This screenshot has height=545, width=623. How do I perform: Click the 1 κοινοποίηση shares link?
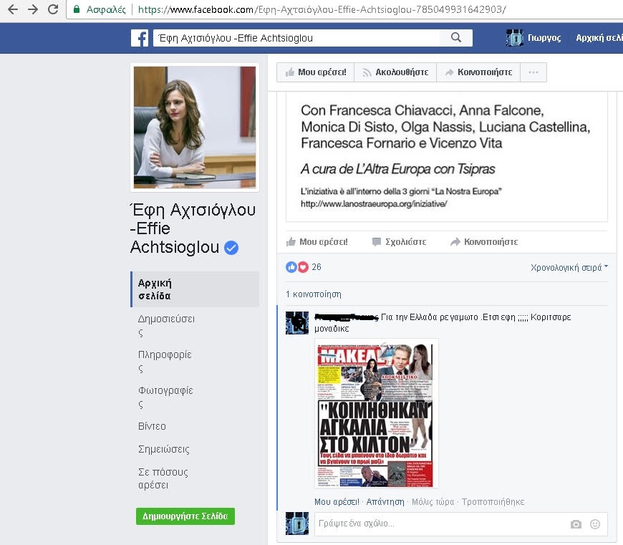point(314,294)
